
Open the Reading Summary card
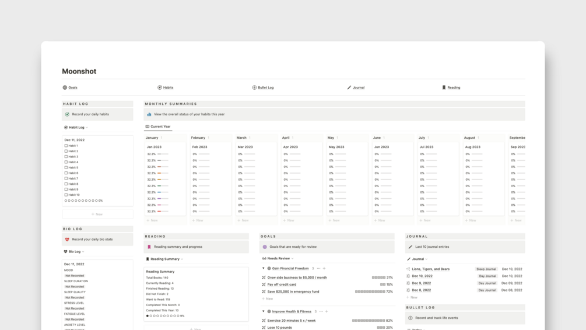click(x=196, y=294)
